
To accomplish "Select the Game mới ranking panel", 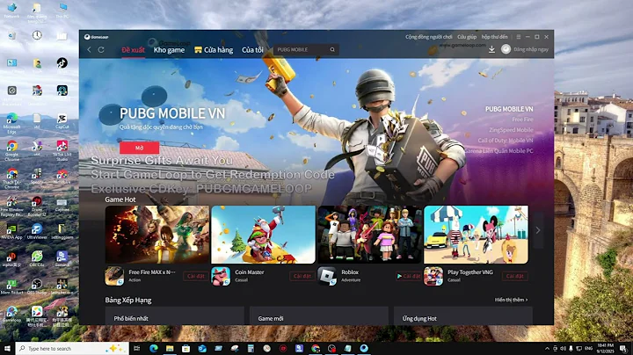I will [319, 315].
